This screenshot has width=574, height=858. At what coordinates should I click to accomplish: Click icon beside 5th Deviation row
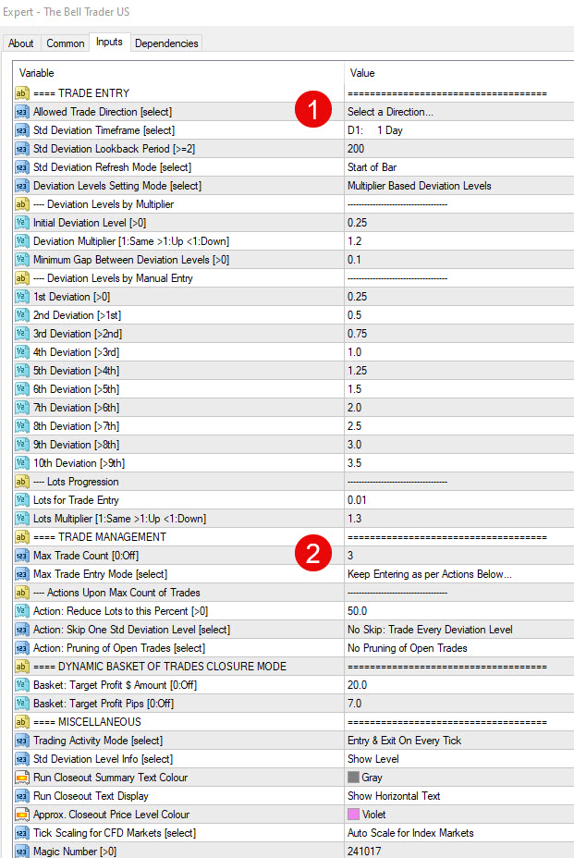coord(21,371)
